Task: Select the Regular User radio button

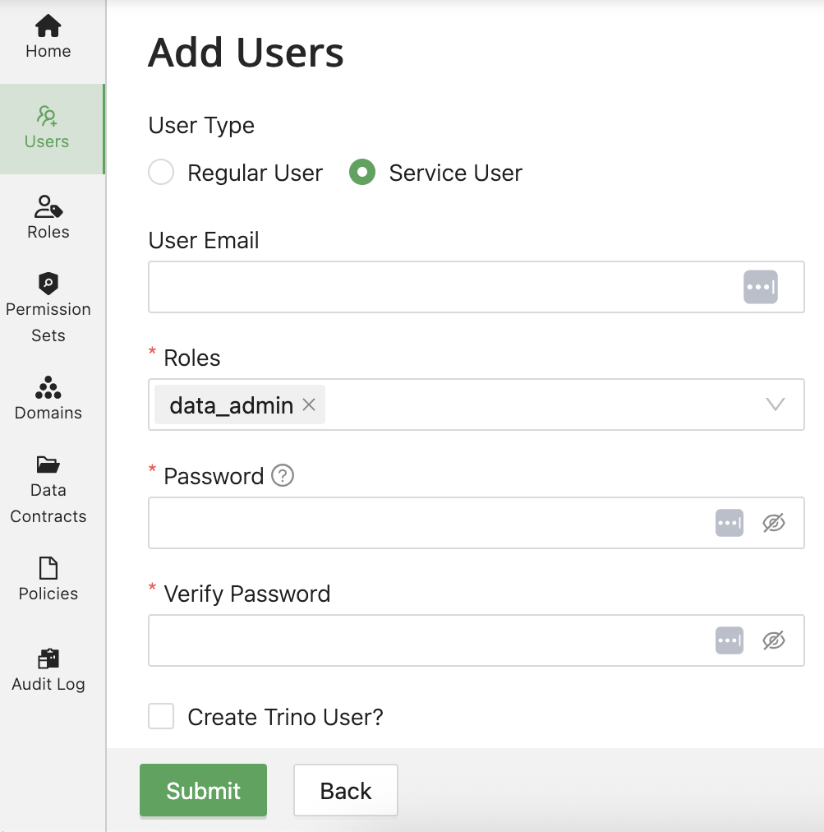Action: point(161,172)
